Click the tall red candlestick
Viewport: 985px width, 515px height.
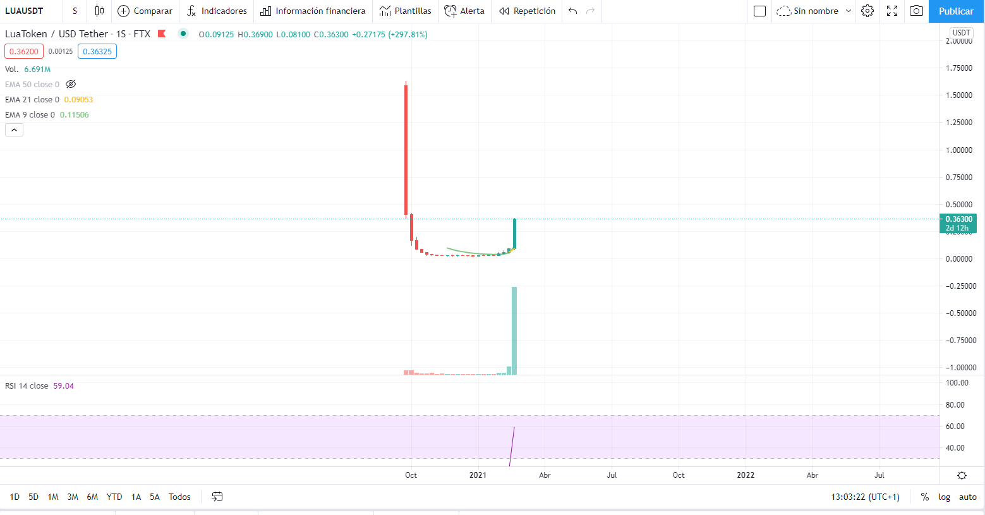pos(406,150)
